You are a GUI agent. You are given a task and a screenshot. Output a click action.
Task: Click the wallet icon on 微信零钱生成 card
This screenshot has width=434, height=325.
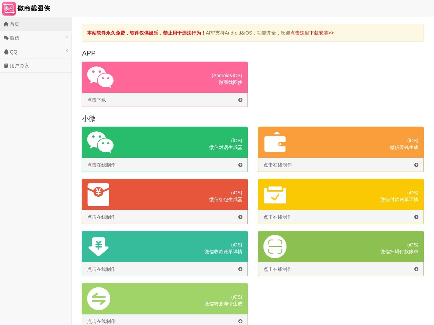click(x=275, y=142)
